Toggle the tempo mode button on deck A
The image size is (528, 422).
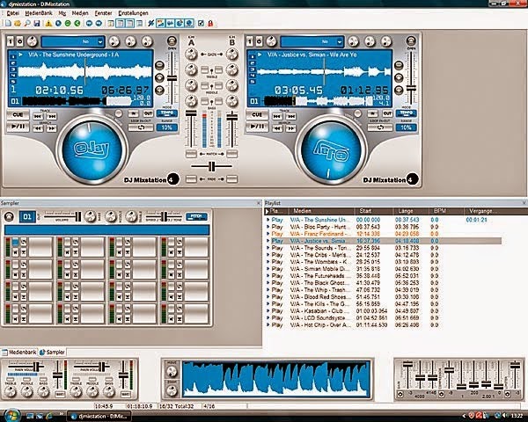pyautogui.click(x=166, y=113)
